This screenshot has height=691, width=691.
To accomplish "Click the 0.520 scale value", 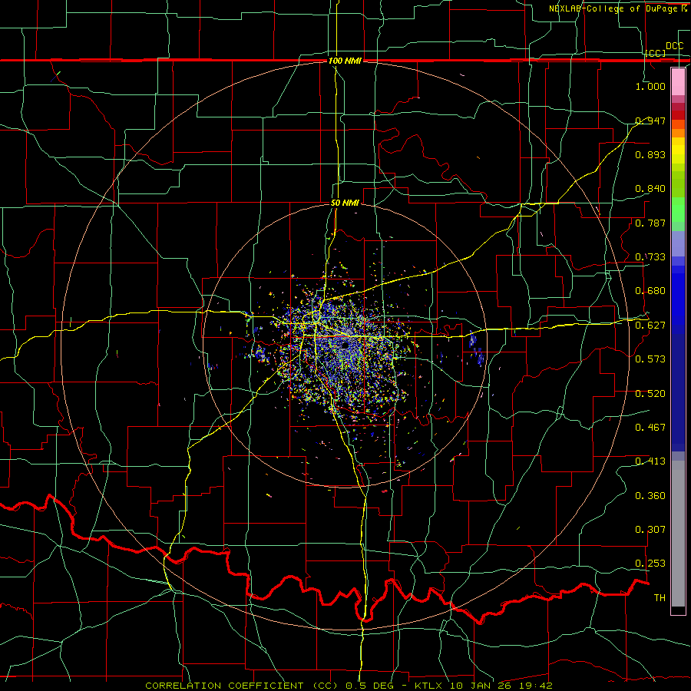I will coord(650,394).
